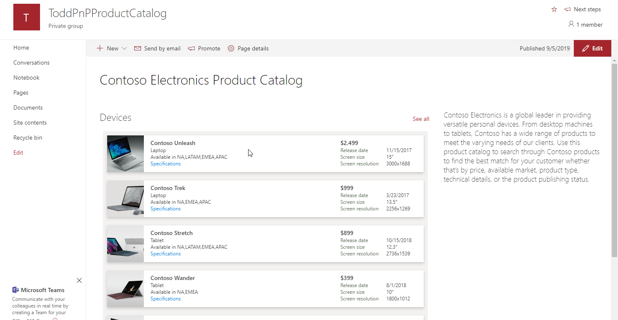
Task: Click the Devices section heading
Action: pos(116,117)
